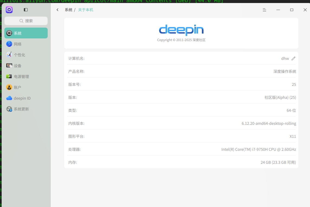Click the Copyright 2011-2025 深度社区 text
The width and height of the screenshot is (310, 207).
[181, 40]
